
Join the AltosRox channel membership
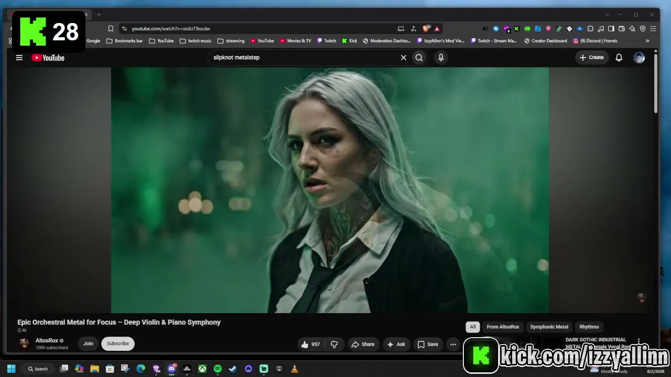[88, 343]
